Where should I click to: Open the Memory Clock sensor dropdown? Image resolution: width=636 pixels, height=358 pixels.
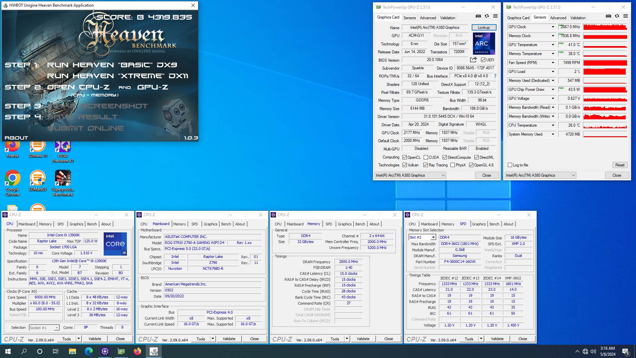pyautogui.click(x=553, y=36)
